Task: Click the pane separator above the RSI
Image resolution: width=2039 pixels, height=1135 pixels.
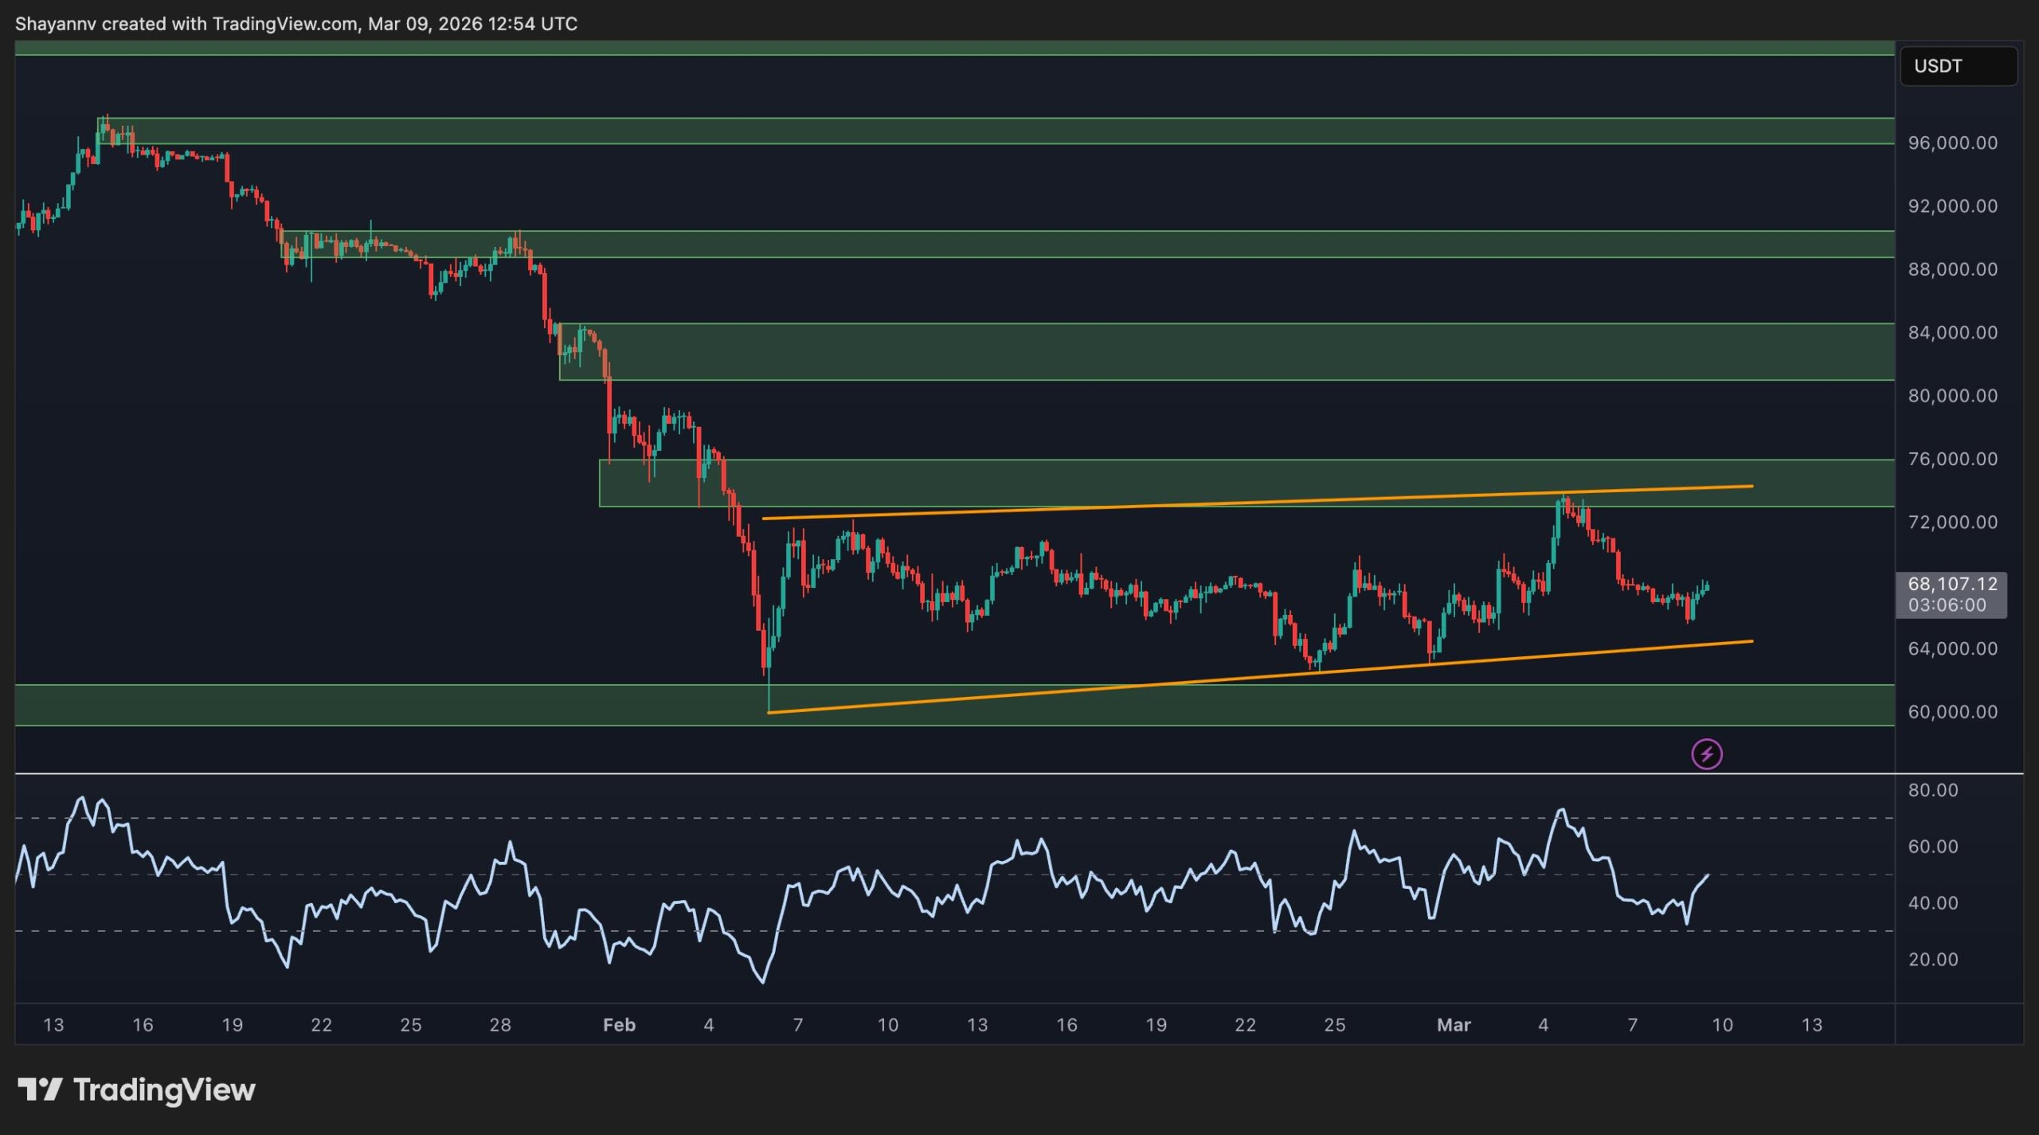Action: click(x=956, y=773)
